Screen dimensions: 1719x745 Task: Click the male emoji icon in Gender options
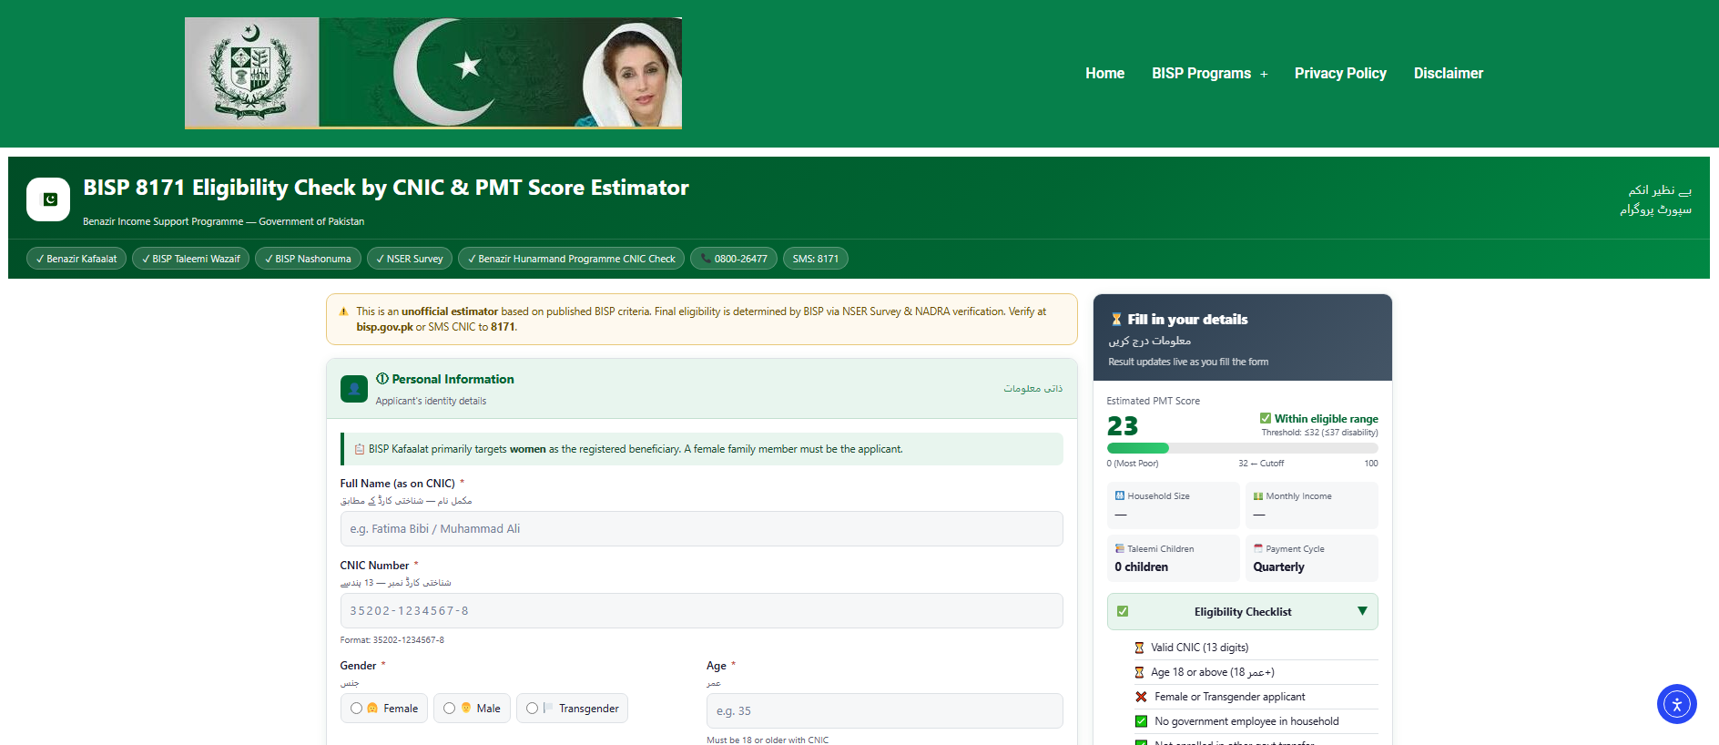pos(466,709)
